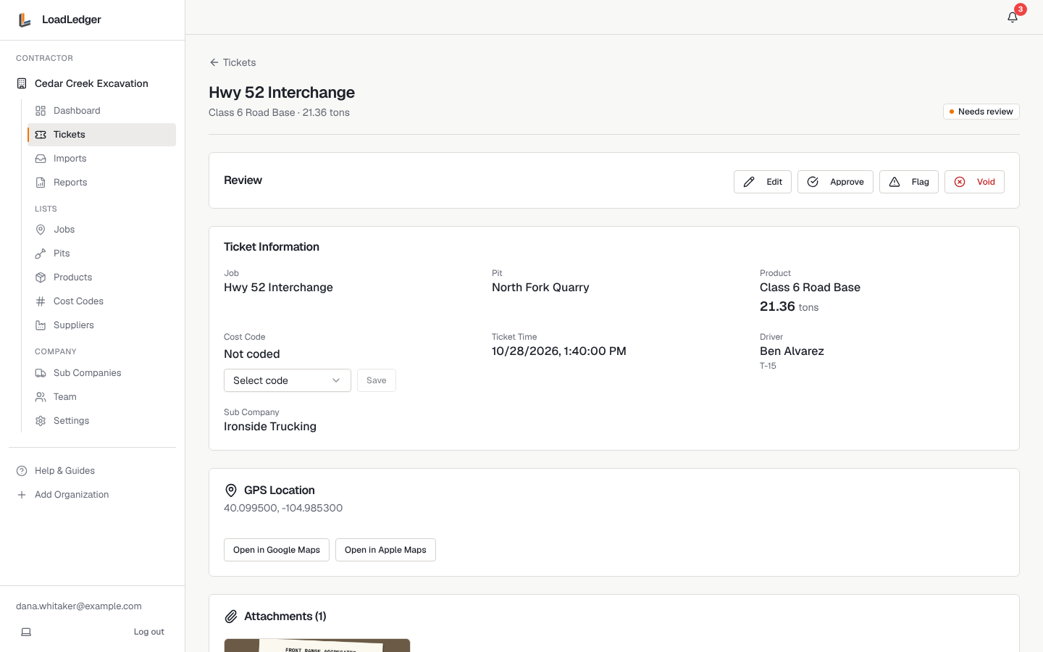This screenshot has height=652, width=1043.
Task: Open Reports page
Action: tap(101, 183)
